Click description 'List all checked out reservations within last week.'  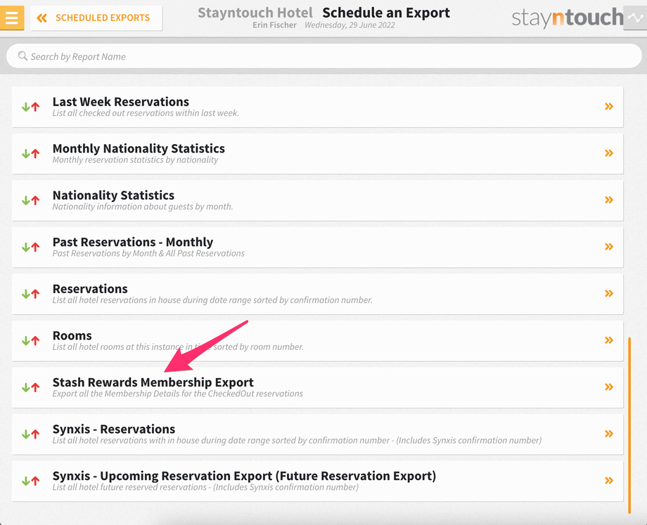[146, 113]
